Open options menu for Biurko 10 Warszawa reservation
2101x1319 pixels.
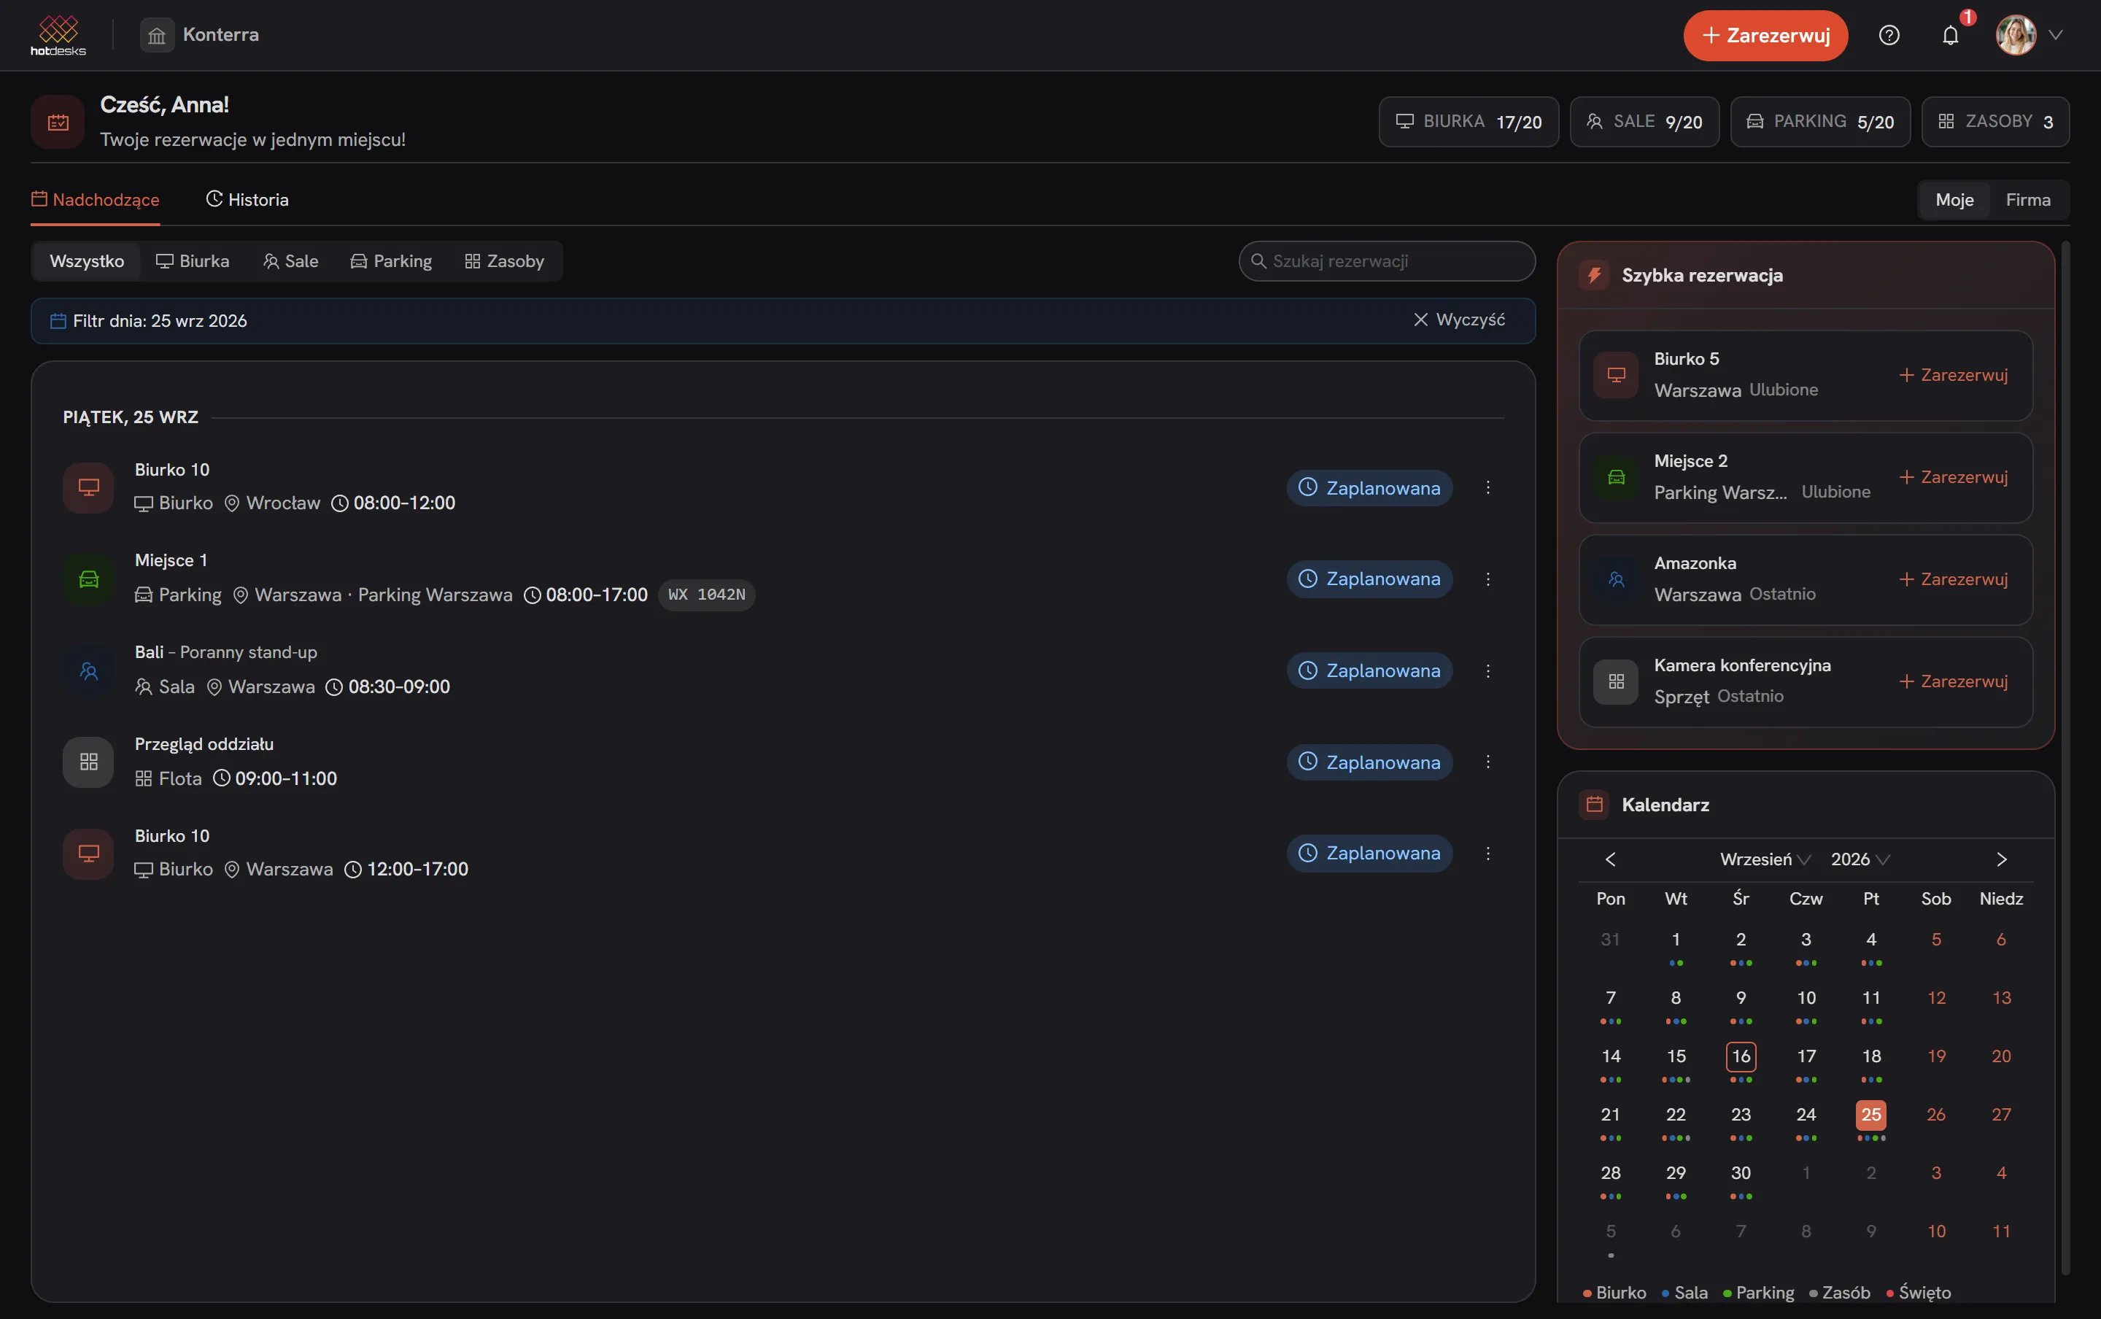(x=1488, y=853)
